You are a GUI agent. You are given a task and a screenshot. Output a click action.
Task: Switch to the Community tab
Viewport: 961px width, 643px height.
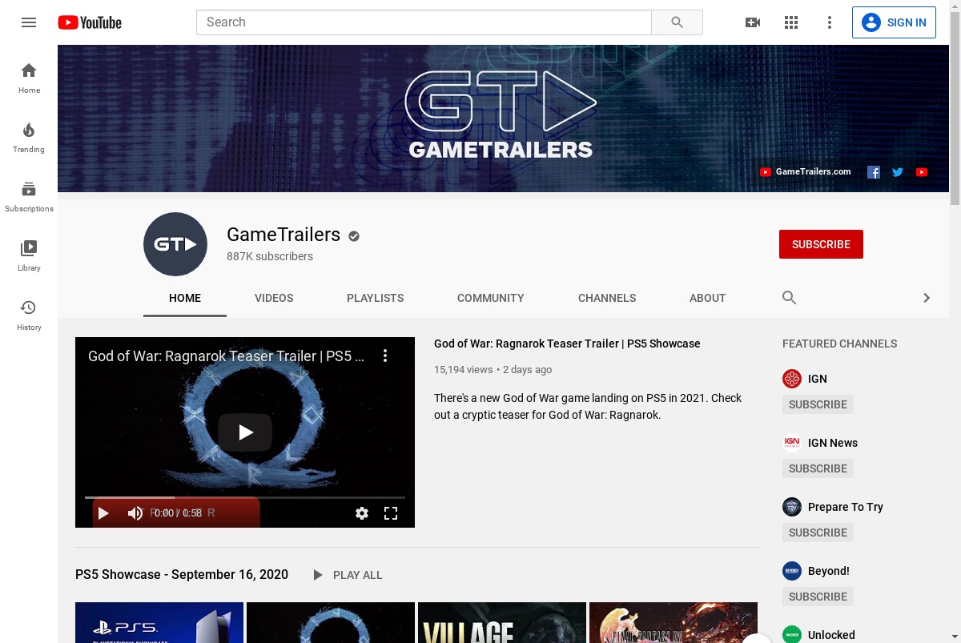click(x=491, y=298)
